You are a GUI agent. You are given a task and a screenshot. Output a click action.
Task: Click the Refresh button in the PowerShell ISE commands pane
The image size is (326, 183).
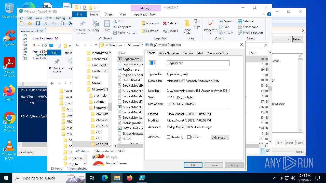point(297,39)
